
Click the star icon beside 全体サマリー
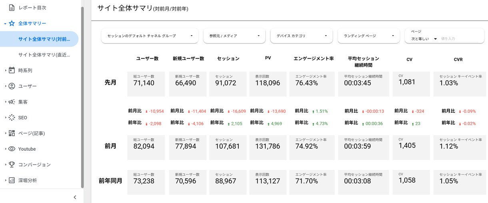pos(12,24)
